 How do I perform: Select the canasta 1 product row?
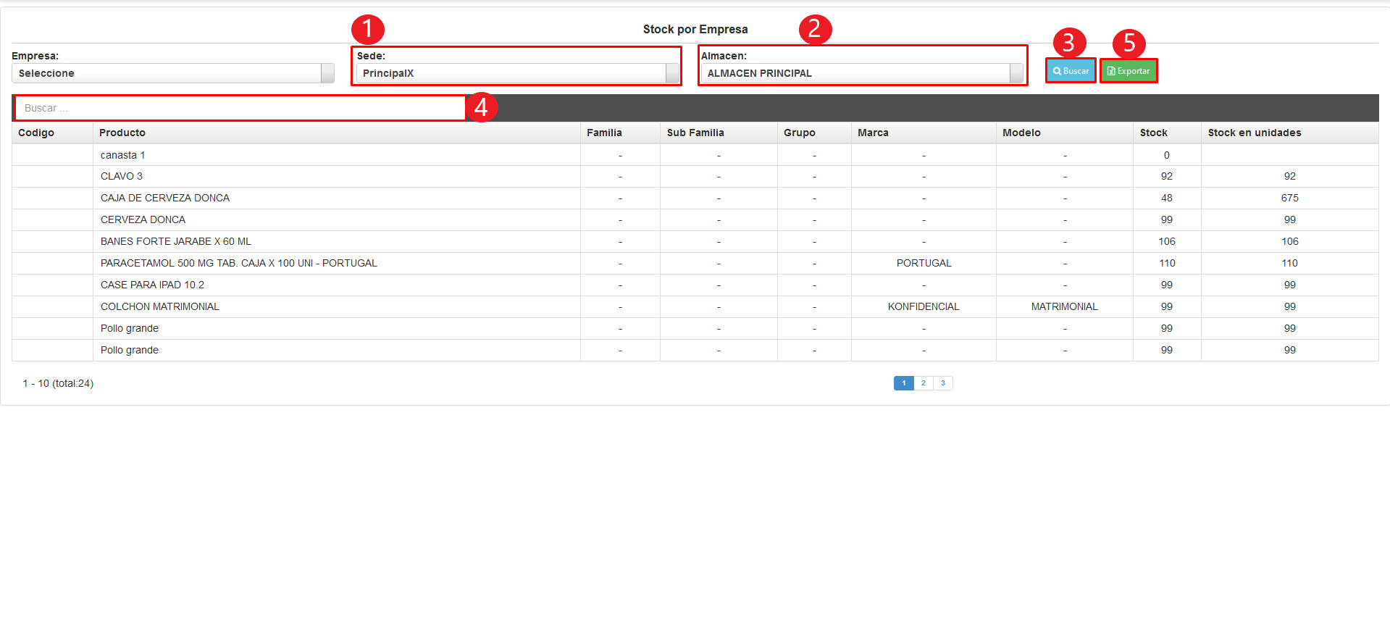pyautogui.click(x=695, y=155)
